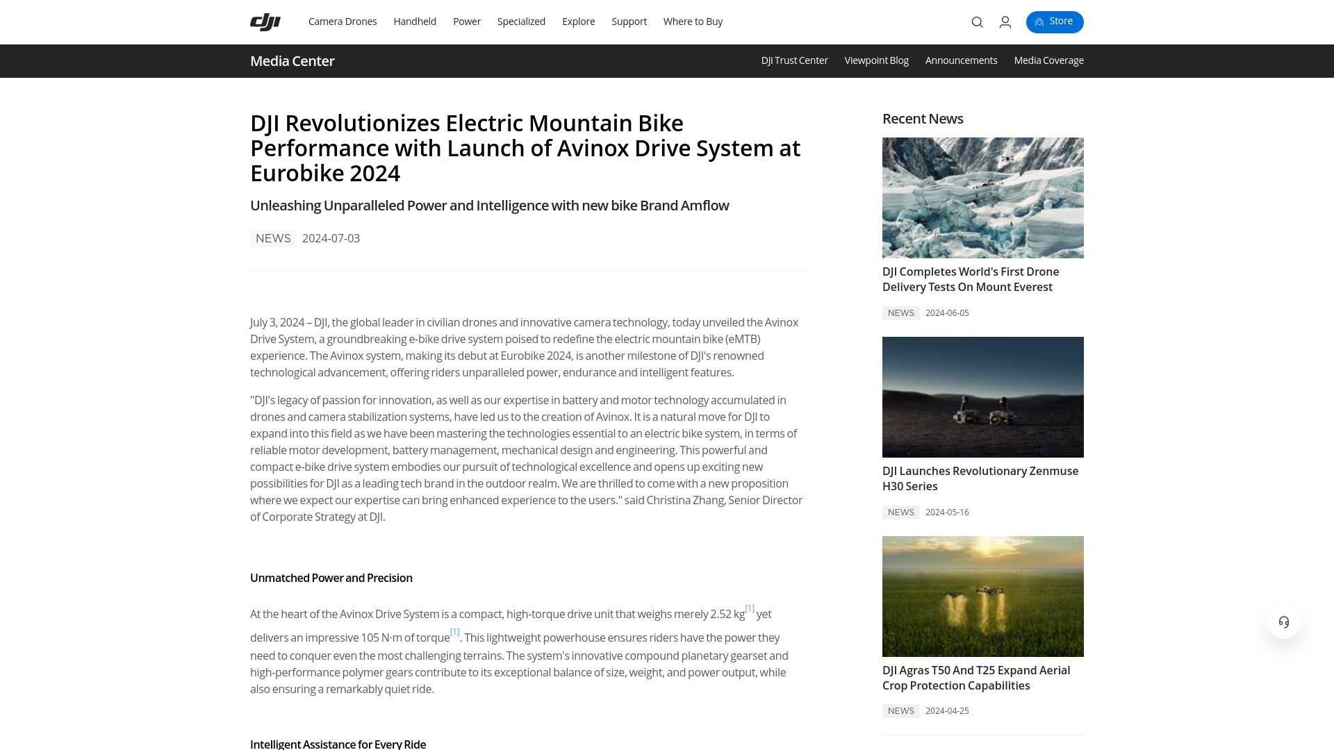Click the Amflow subtitle line
This screenshot has height=750, width=1334.
(x=489, y=206)
